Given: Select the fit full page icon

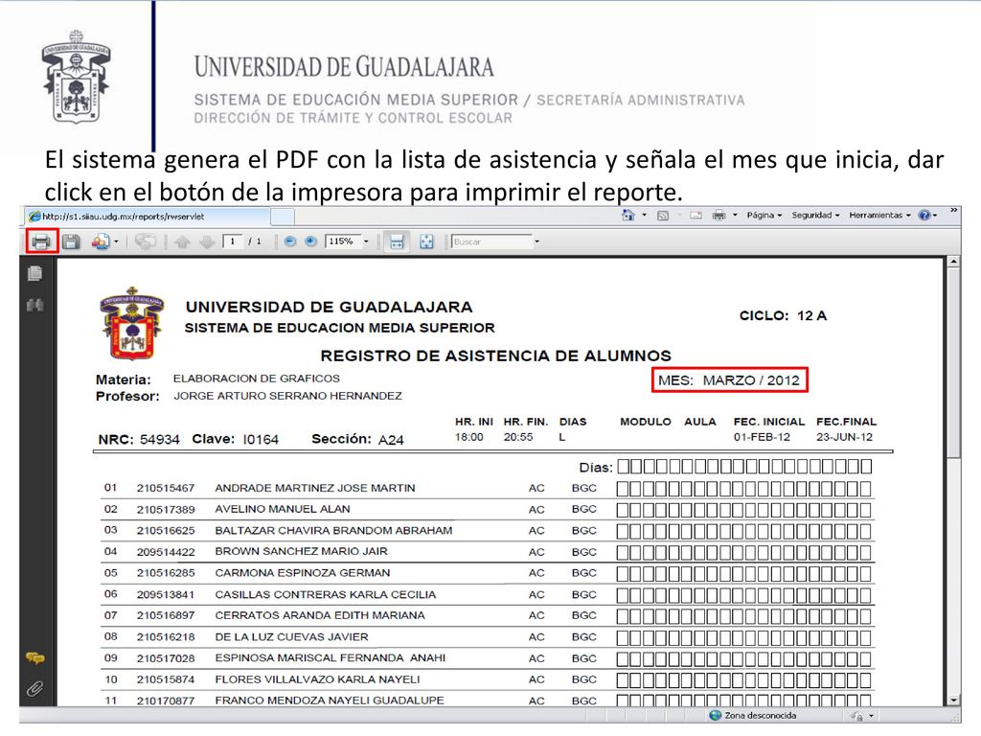Looking at the screenshot, I should click(x=426, y=241).
